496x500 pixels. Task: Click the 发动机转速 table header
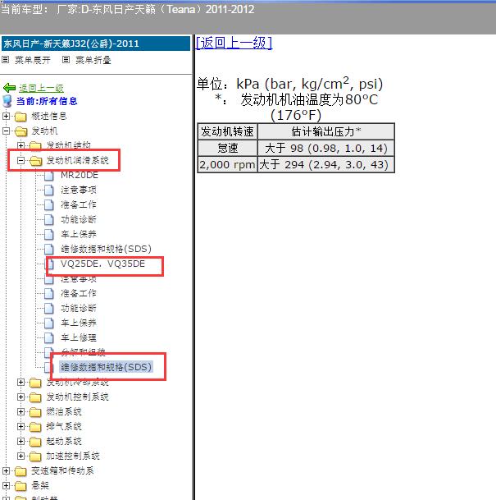[x=227, y=131]
